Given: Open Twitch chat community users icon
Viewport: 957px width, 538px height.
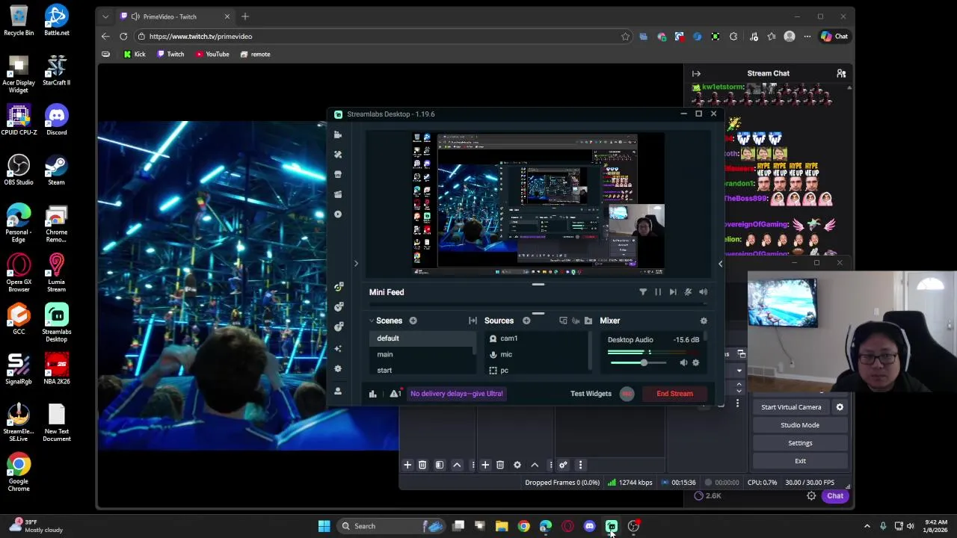Looking at the screenshot, I should (x=841, y=73).
